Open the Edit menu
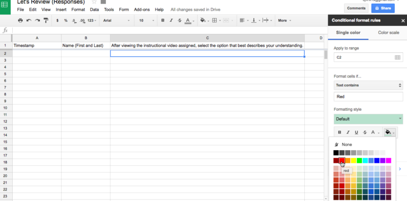Viewport: 407px width, 201px height. (33, 10)
